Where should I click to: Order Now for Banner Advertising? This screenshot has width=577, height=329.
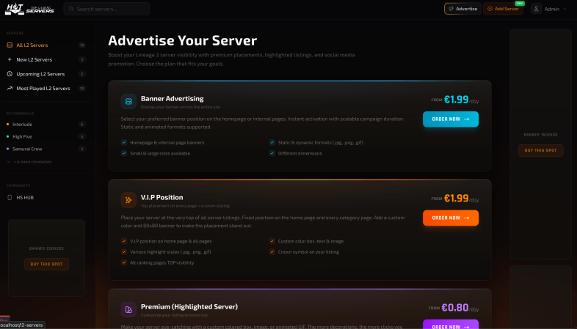click(x=451, y=119)
